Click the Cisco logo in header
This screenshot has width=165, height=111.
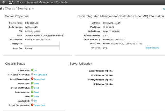coord(12,2)
